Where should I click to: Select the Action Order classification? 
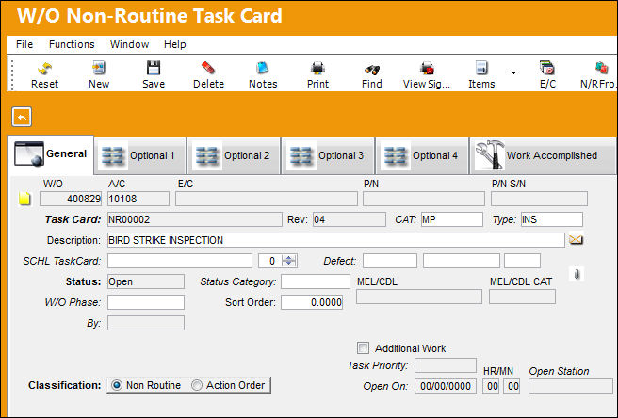[x=197, y=385]
